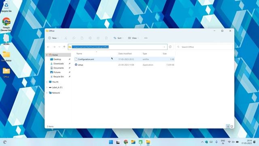Expand the This PC node

click(47, 82)
